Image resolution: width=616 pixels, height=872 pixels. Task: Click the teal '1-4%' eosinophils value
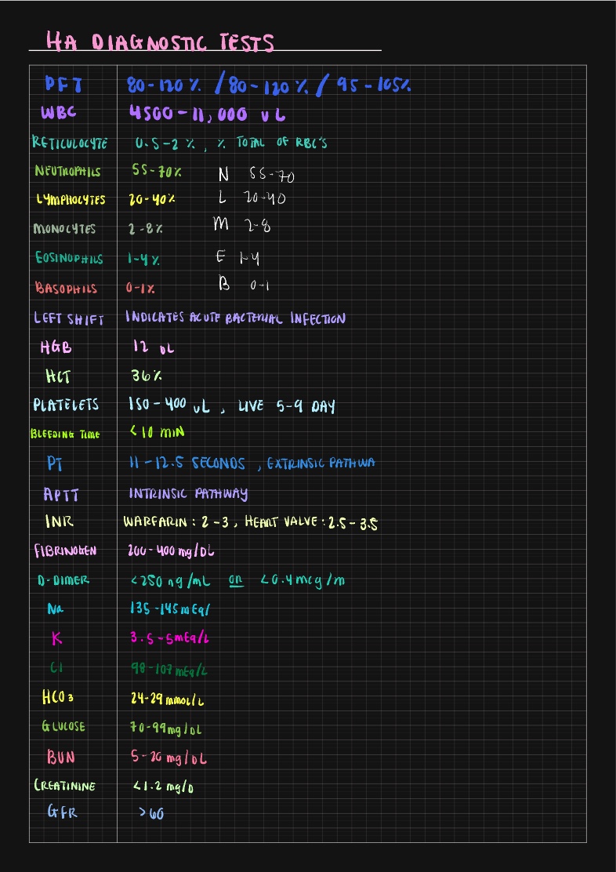coord(143,259)
